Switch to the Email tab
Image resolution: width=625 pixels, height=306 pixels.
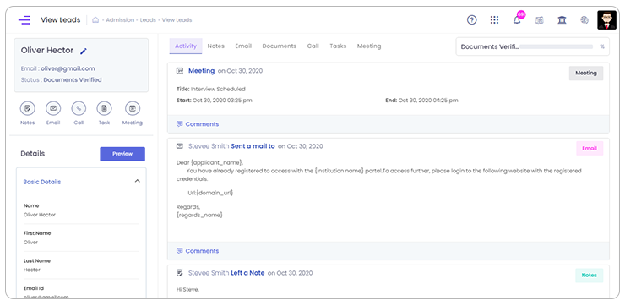tap(243, 46)
